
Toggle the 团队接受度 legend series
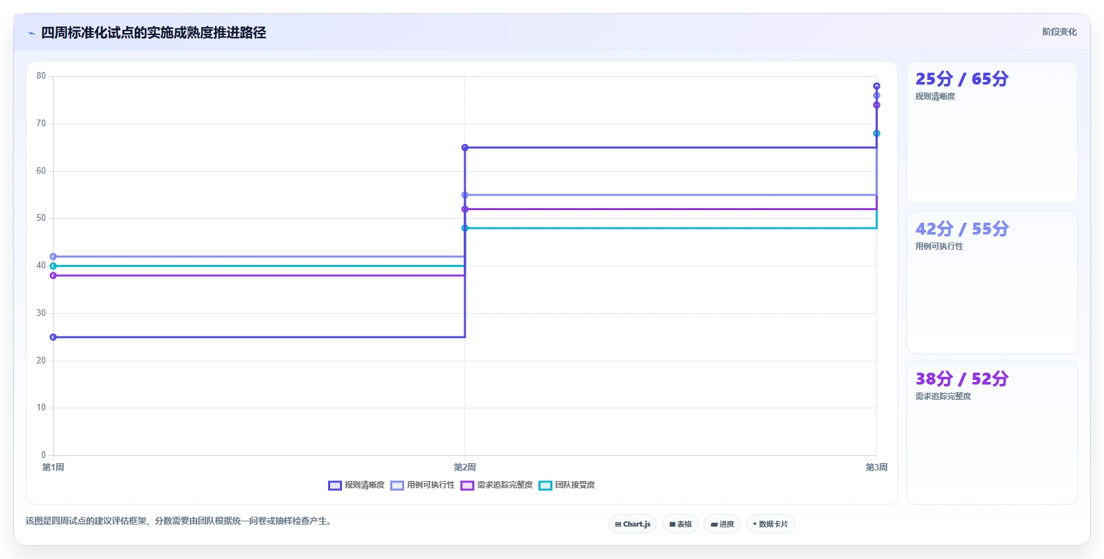coord(567,485)
